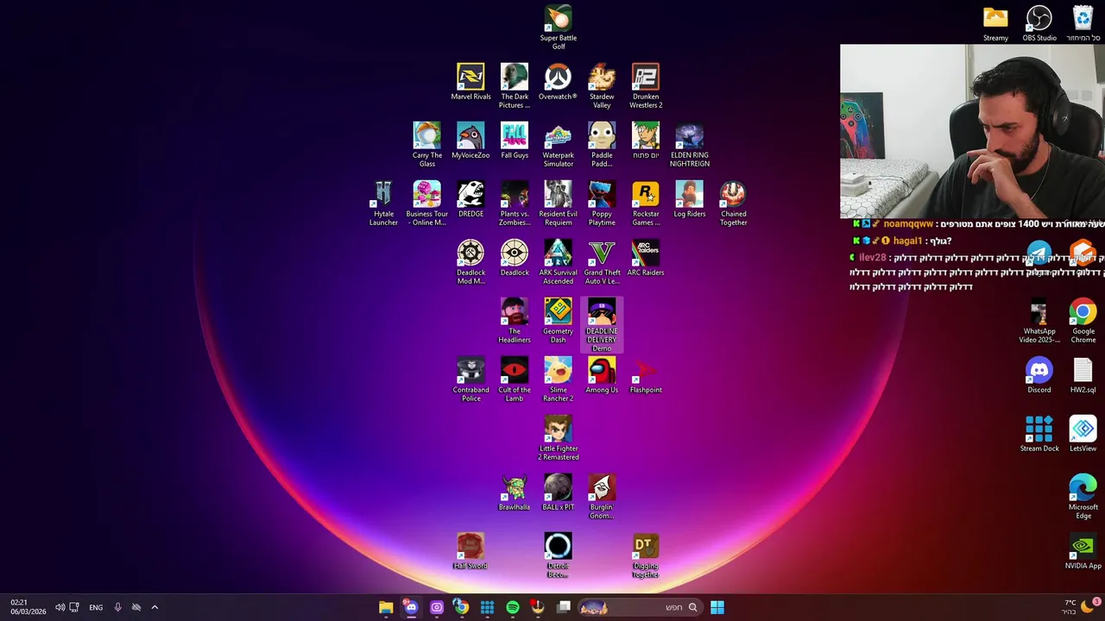Image resolution: width=1105 pixels, height=621 pixels.
Task: Open the Streamy folder on desktop
Action: pos(995,23)
